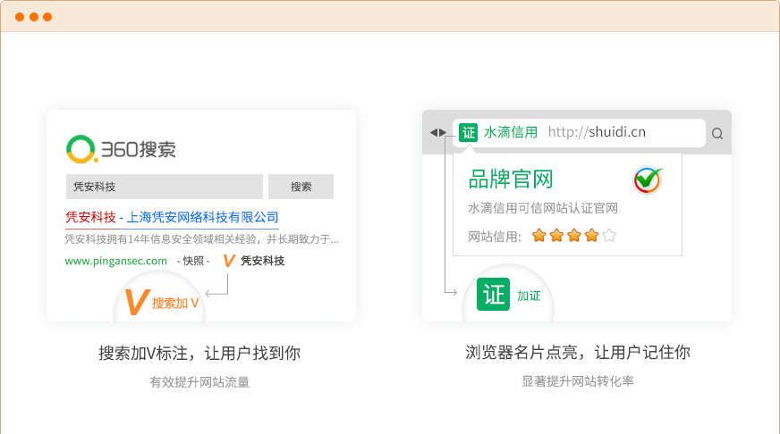Click the 品牌官网 heading
This screenshot has height=434, width=780.
511,179
